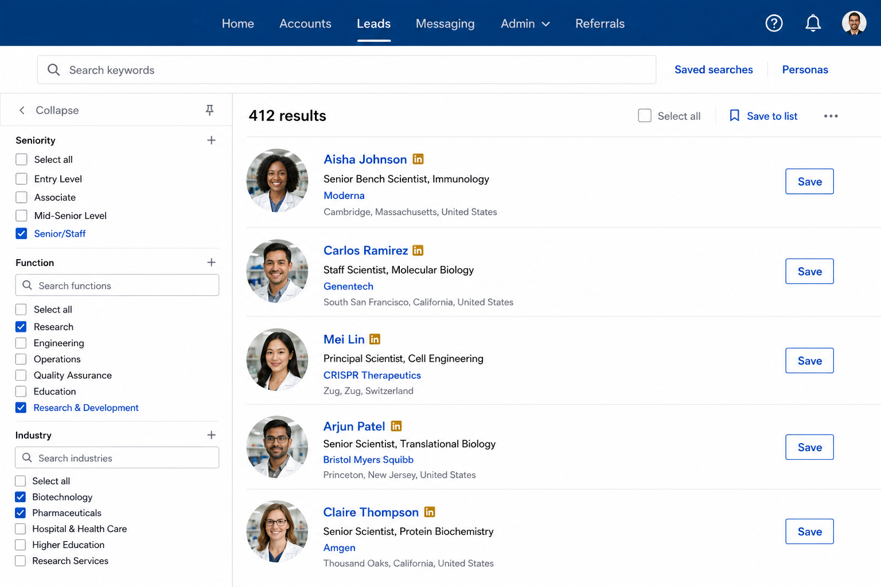Uncheck the Biotechnology industry filter
The height and width of the screenshot is (587, 881).
20,496
